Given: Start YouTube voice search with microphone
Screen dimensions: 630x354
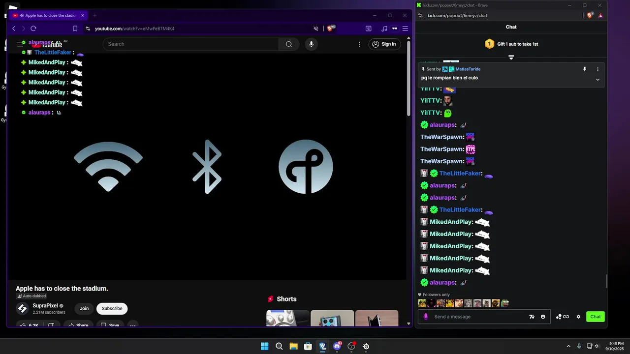Looking at the screenshot, I should (311, 44).
